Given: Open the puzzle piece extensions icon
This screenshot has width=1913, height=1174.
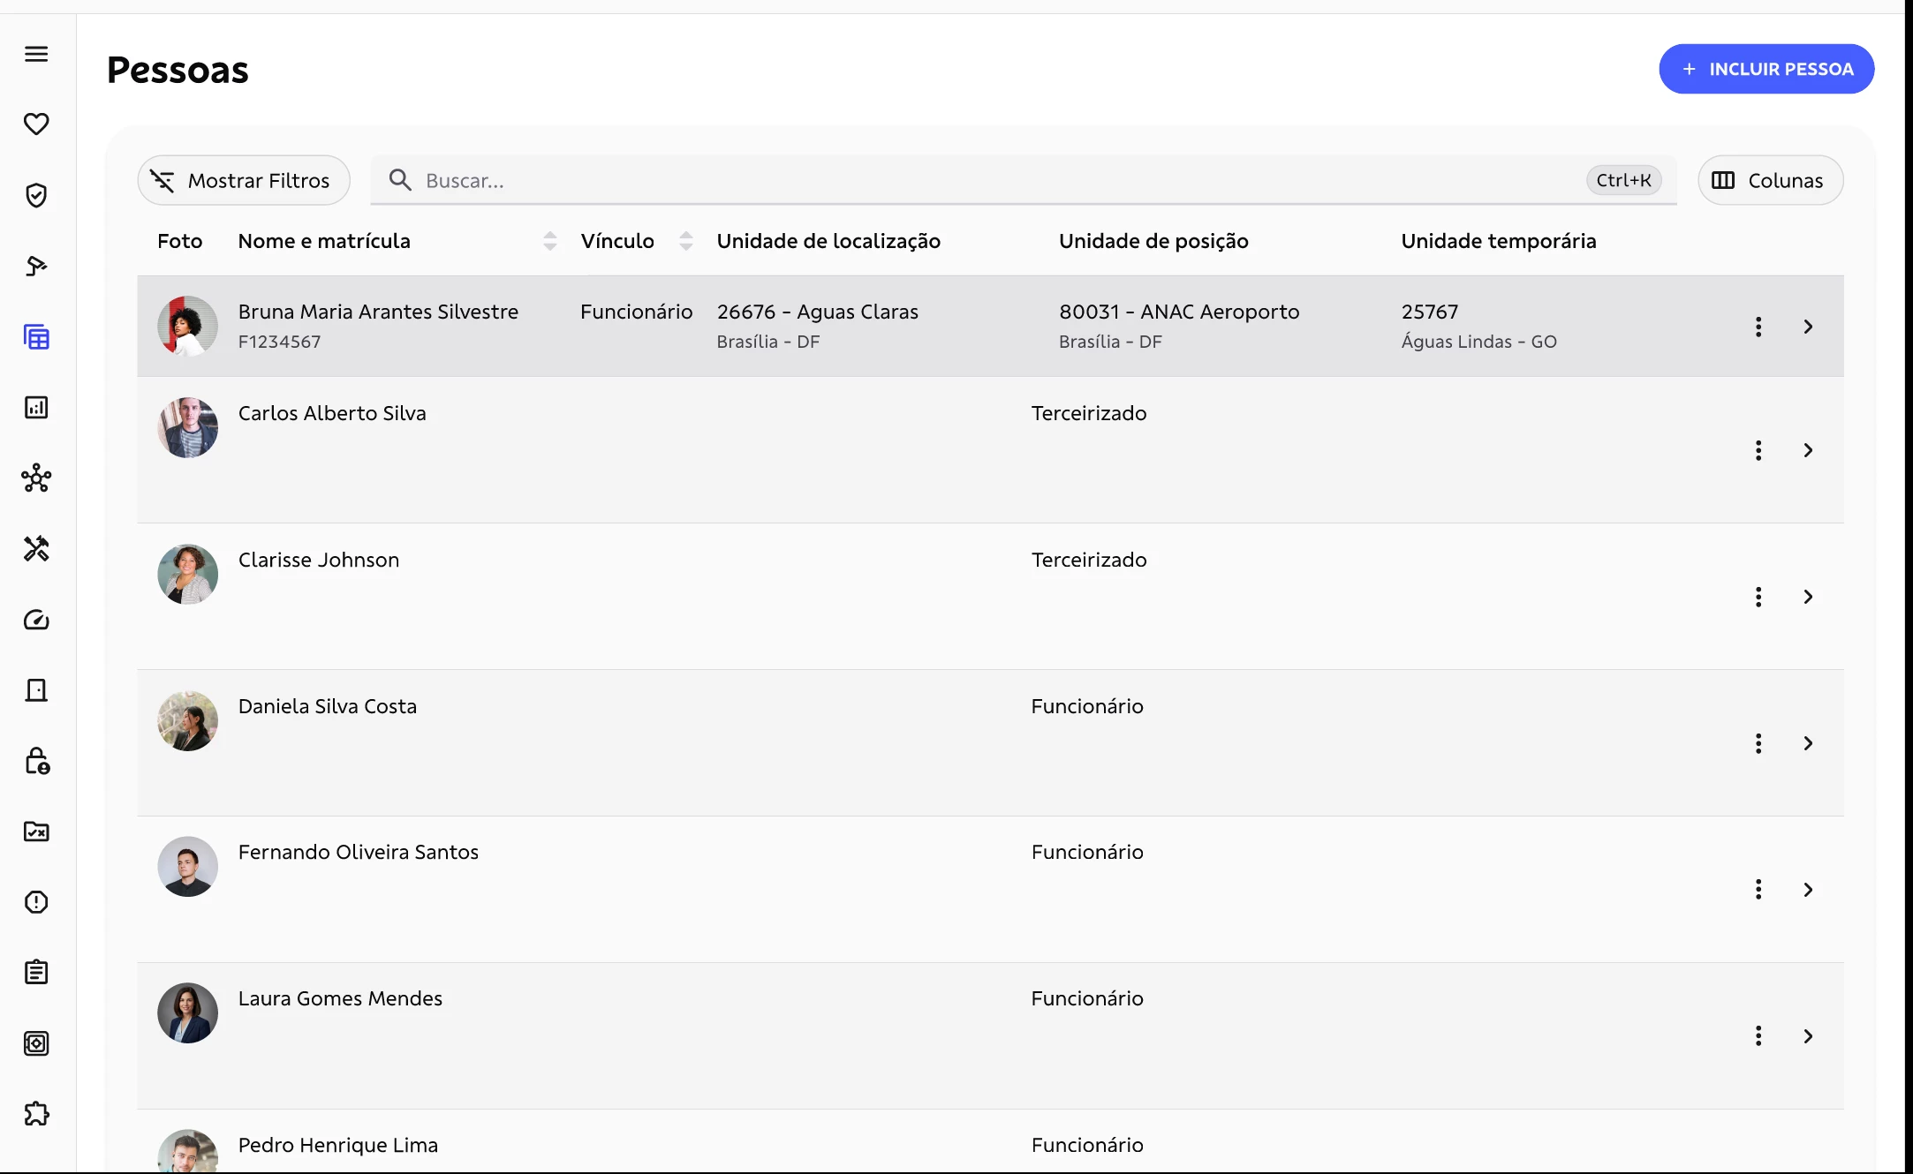Looking at the screenshot, I should [36, 1114].
